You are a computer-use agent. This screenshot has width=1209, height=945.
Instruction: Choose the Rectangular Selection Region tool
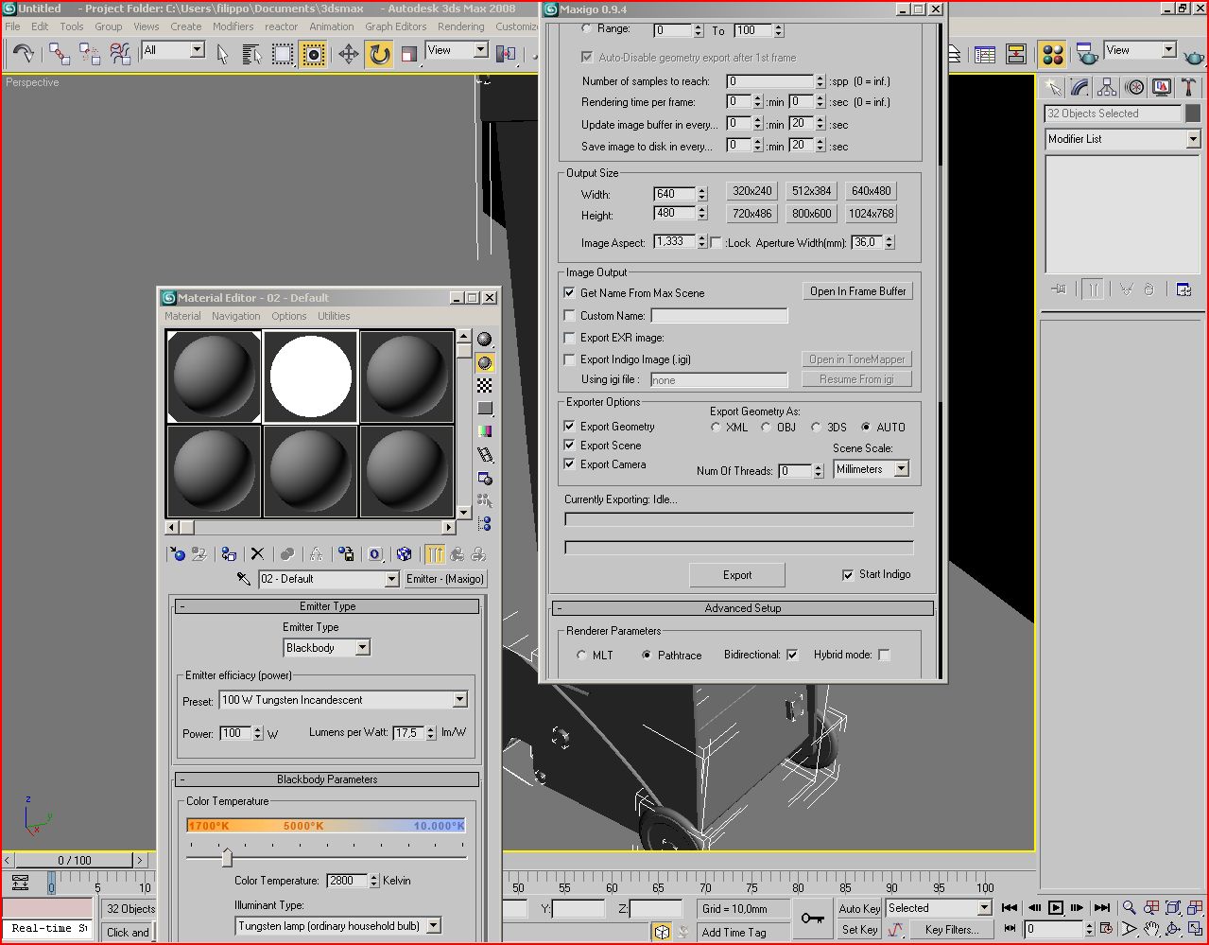coord(282,54)
